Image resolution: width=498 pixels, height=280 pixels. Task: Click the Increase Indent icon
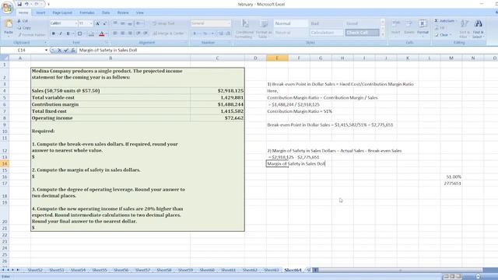pos(146,33)
